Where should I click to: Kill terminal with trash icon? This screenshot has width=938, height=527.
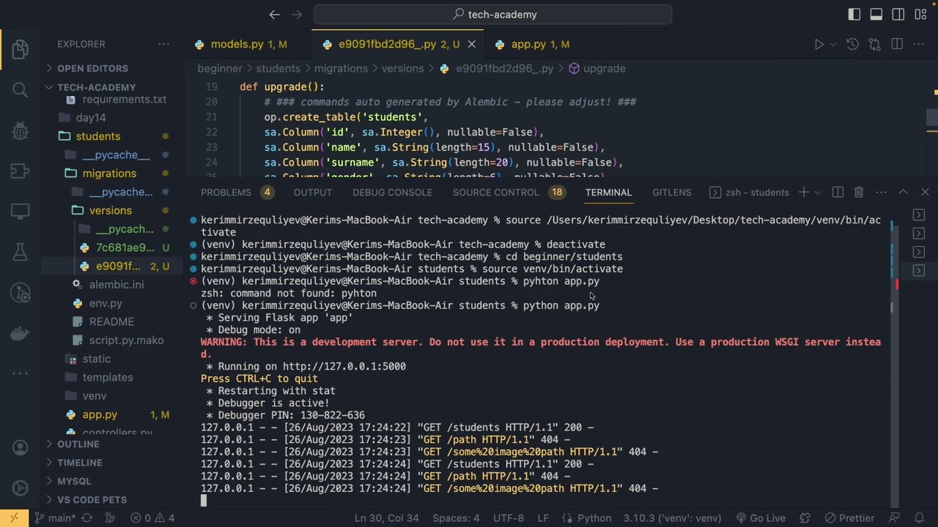[x=859, y=192]
